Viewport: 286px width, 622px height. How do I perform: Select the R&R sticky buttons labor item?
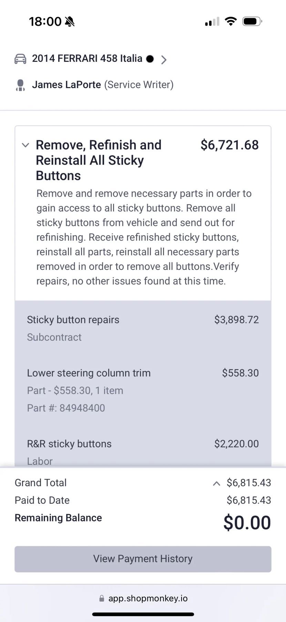pos(69,444)
